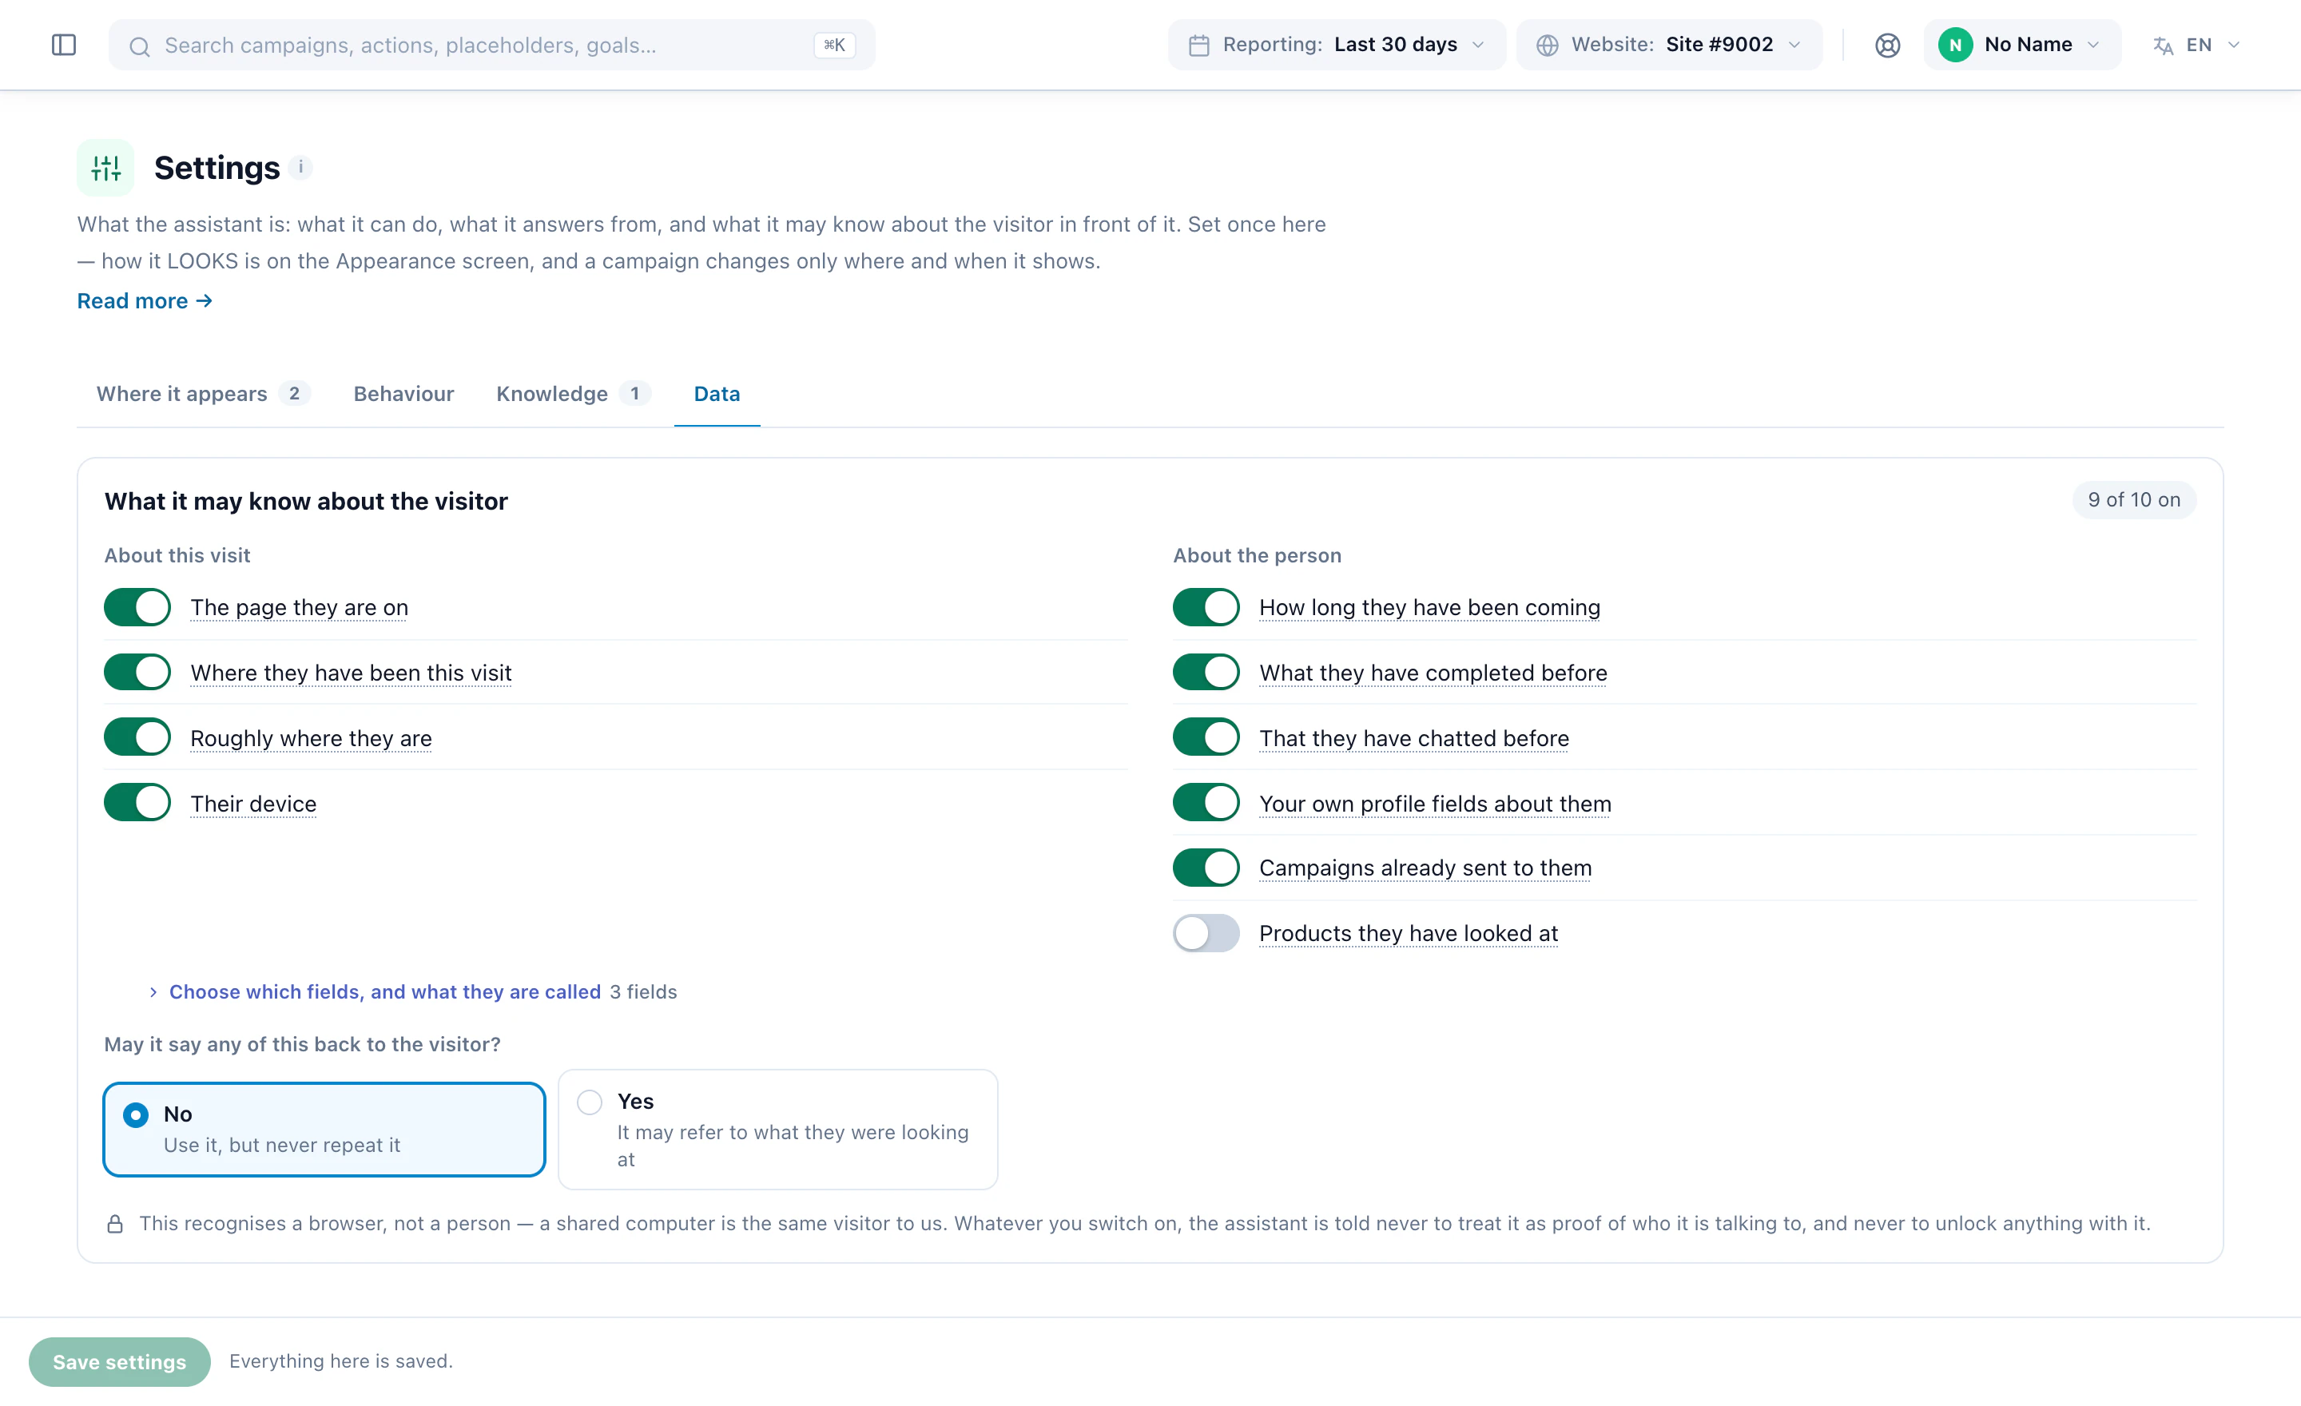
Task: Click the Save settings button
Action: pyautogui.click(x=120, y=1361)
